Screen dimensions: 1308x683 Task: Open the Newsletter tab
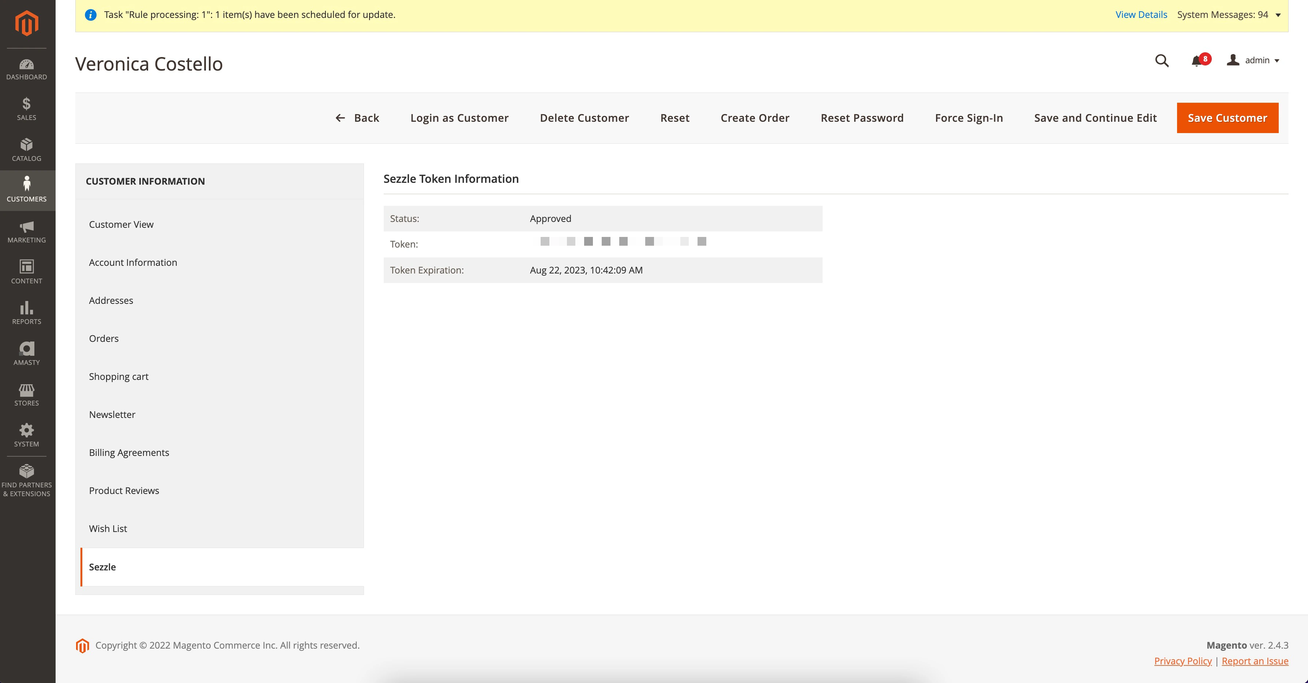click(x=222, y=415)
